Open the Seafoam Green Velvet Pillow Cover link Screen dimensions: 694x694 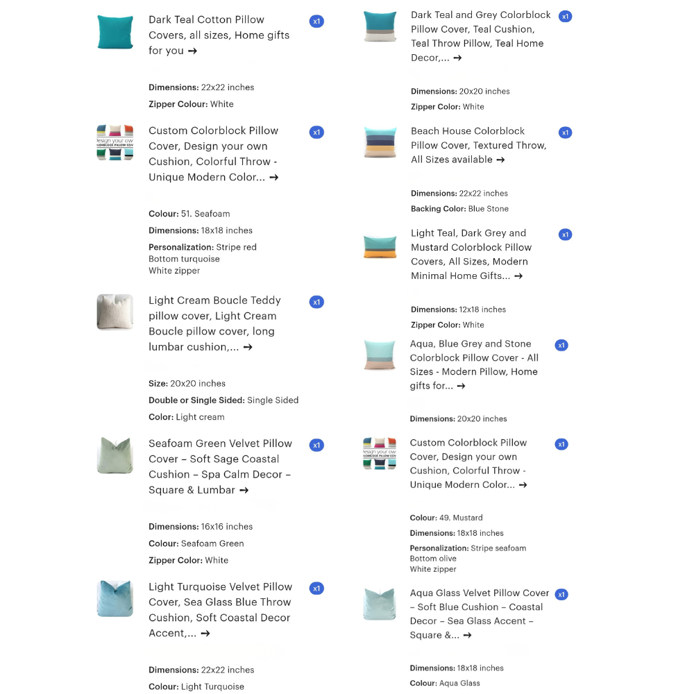221,466
